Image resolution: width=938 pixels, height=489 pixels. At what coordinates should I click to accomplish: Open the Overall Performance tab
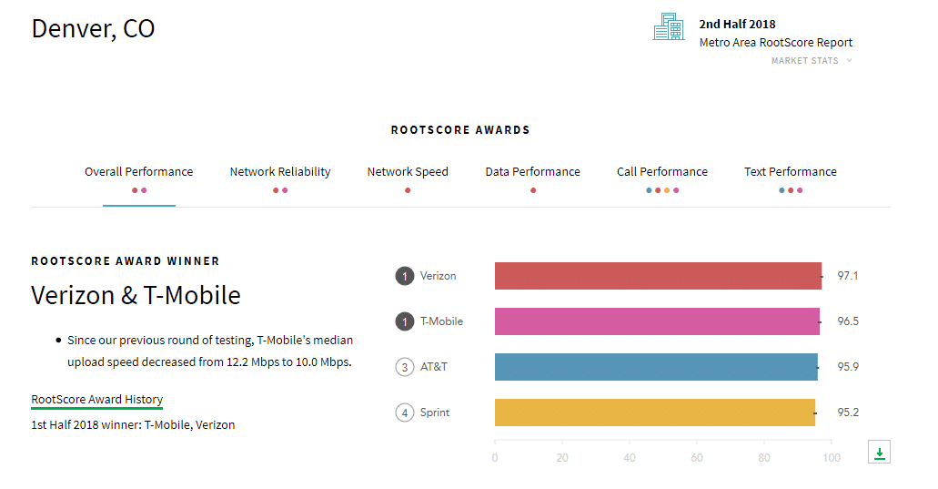coord(139,172)
